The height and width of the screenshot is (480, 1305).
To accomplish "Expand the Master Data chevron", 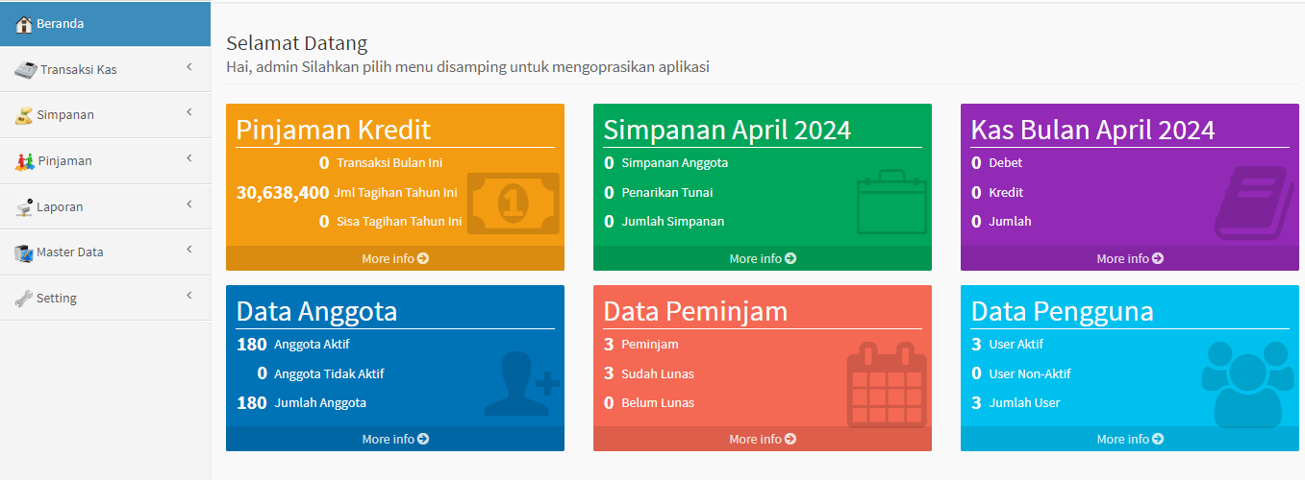I will point(189,250).
